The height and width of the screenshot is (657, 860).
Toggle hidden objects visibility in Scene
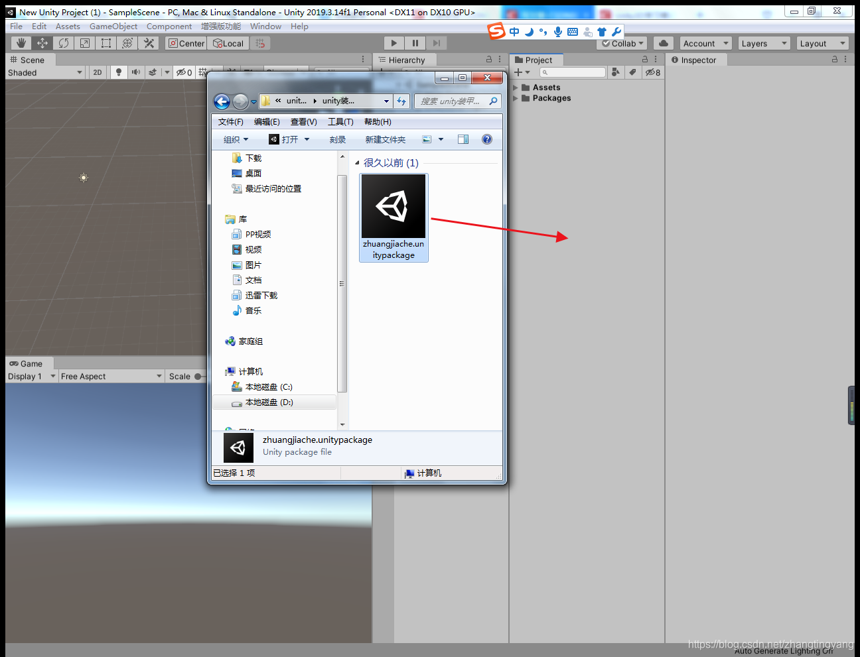click(x=184, y=72)
